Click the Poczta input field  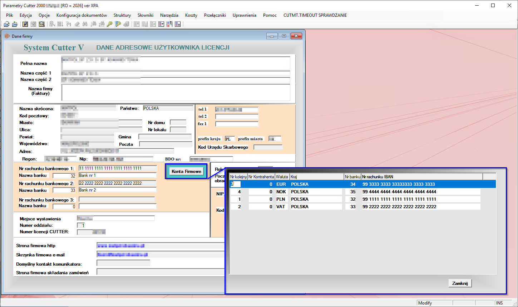coord(166,144)
